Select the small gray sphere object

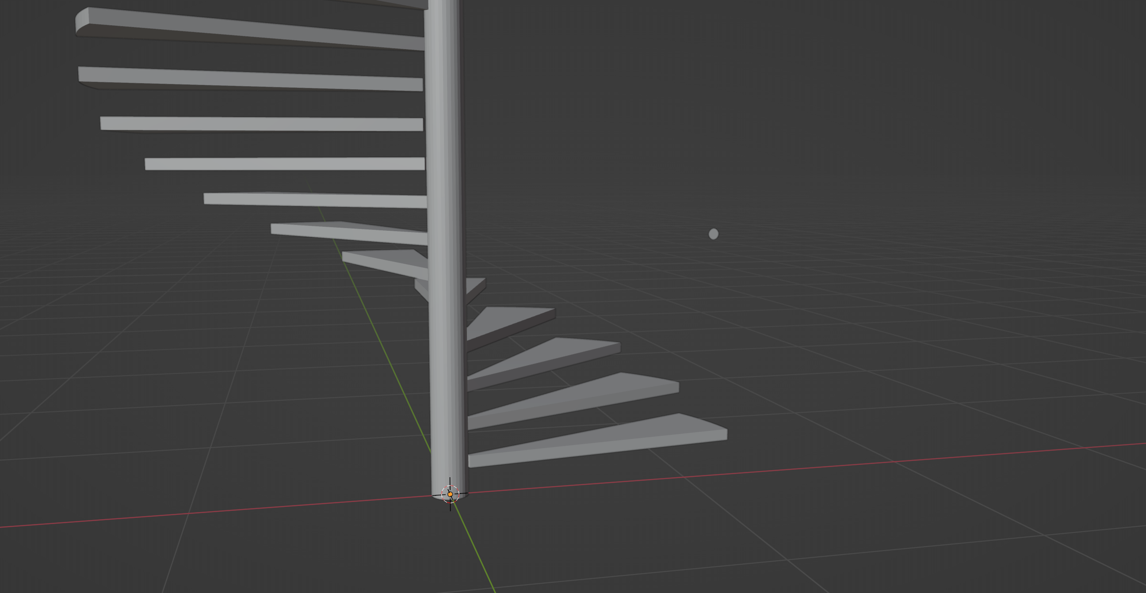pyautogui.click(x=713, y=234)
